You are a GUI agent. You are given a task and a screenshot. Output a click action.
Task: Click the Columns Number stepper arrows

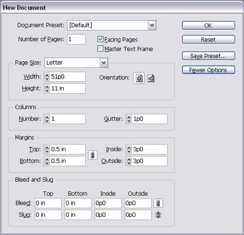[47, 119]
